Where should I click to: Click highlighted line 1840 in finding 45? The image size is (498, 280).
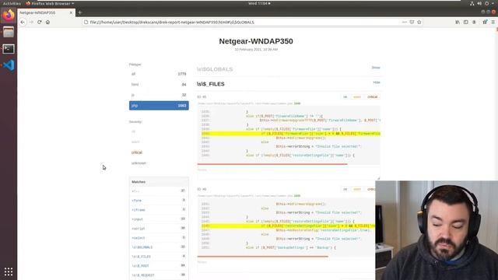[290, 134]
